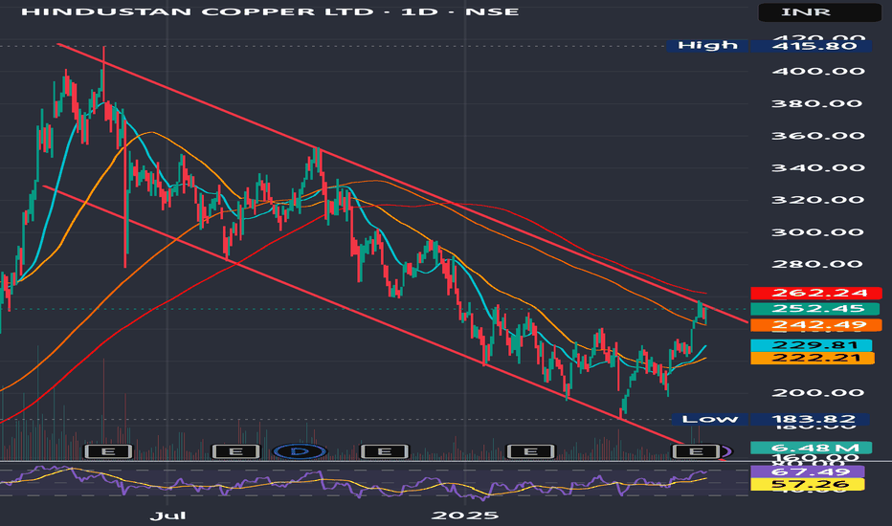The image size is (892, 526).
Task: Click the 400.00 price axis level
Action: coord(818,71)
